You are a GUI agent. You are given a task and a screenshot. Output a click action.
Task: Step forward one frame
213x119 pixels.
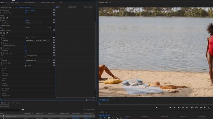pyautogui.click(x=183, y=107)
